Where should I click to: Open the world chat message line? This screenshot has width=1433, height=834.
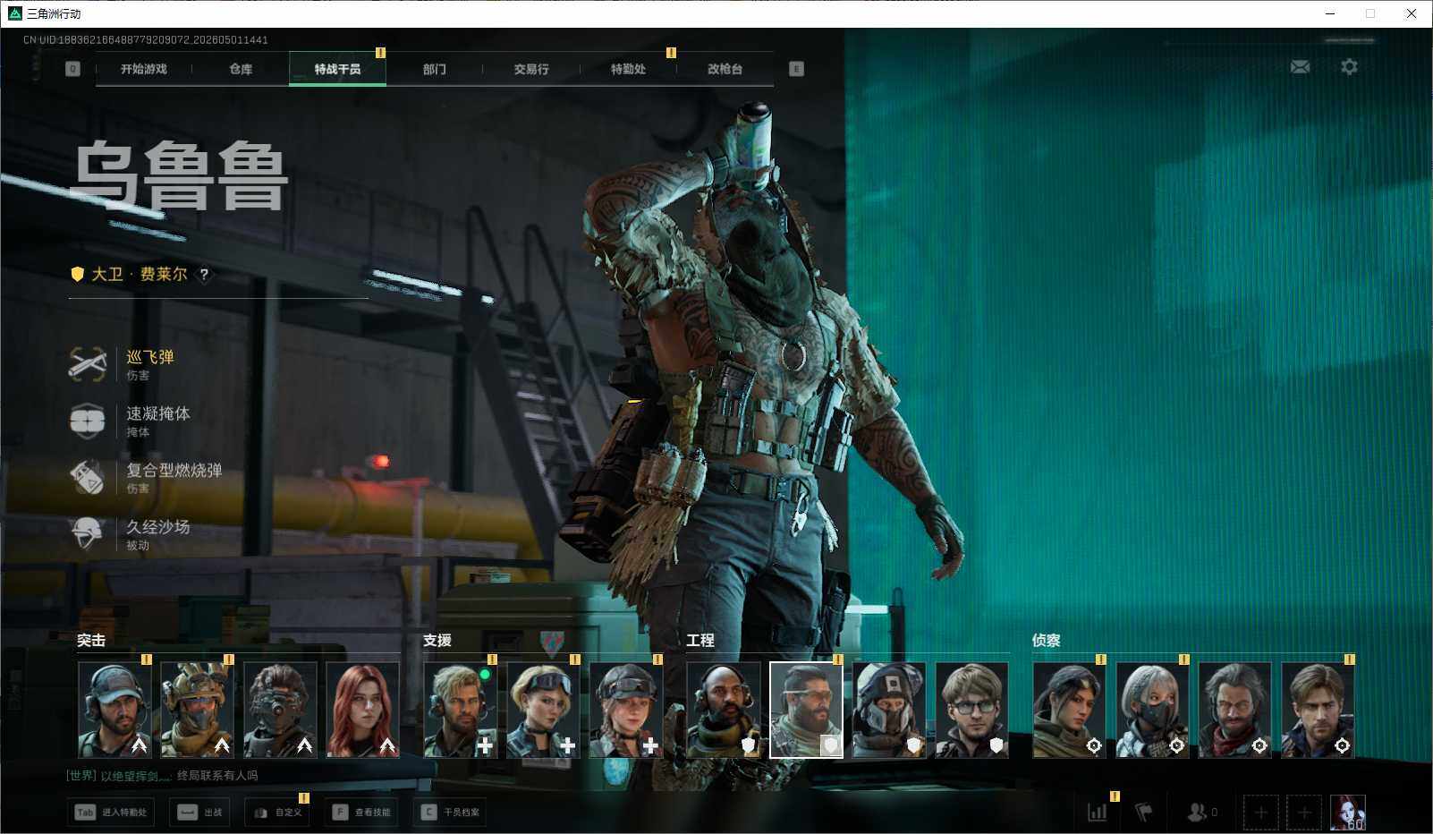(x=162, y=776)
